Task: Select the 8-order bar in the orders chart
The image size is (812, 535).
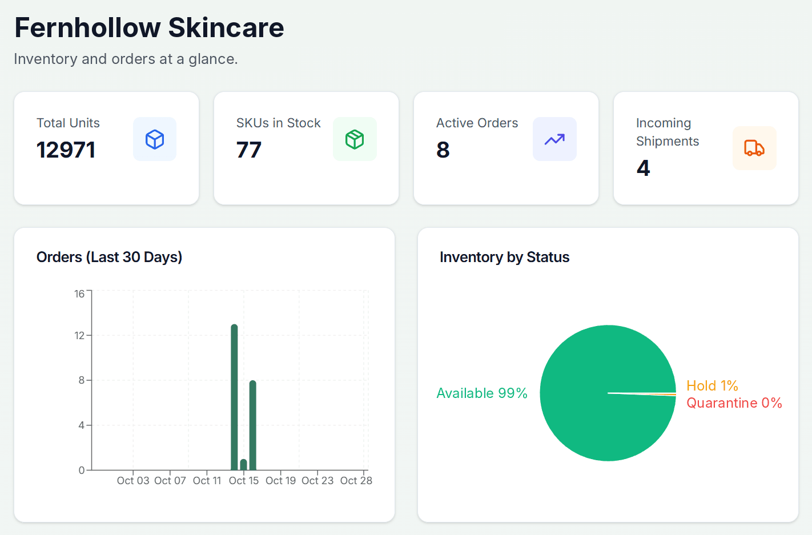Action: coord(252,425)
